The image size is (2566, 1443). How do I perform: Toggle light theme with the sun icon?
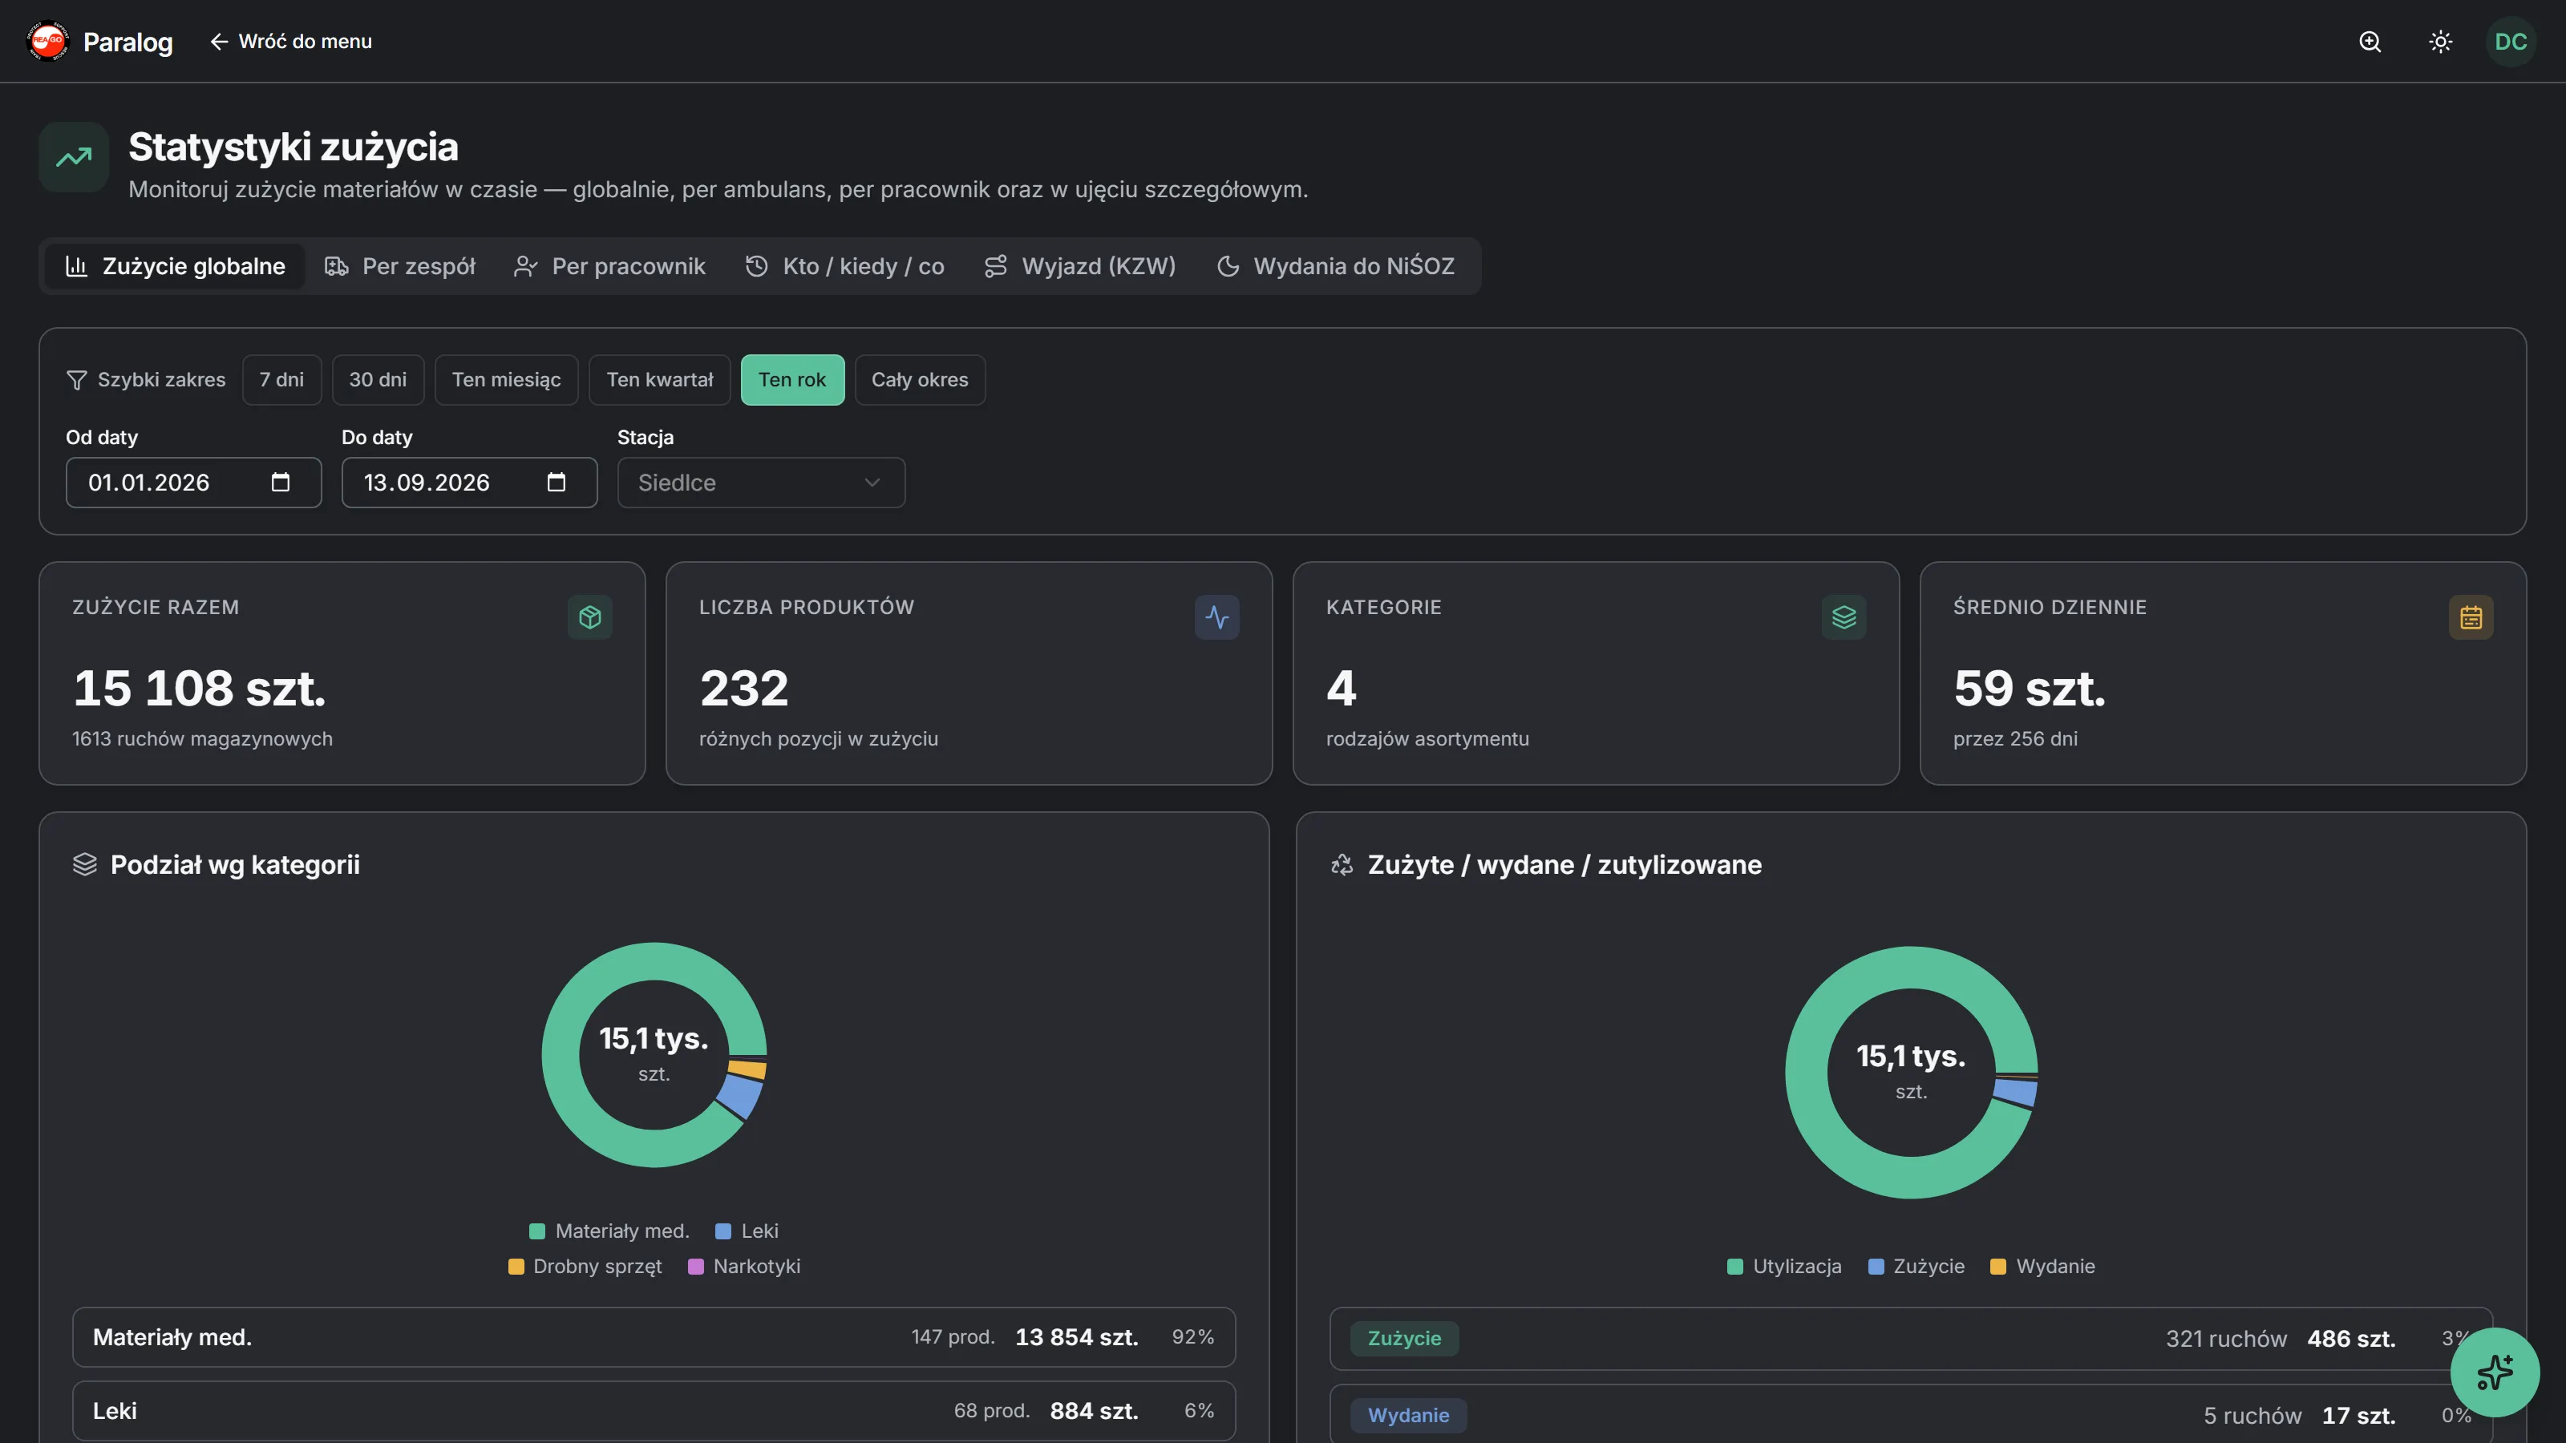pyautogui.click(x=2440, y=41)
